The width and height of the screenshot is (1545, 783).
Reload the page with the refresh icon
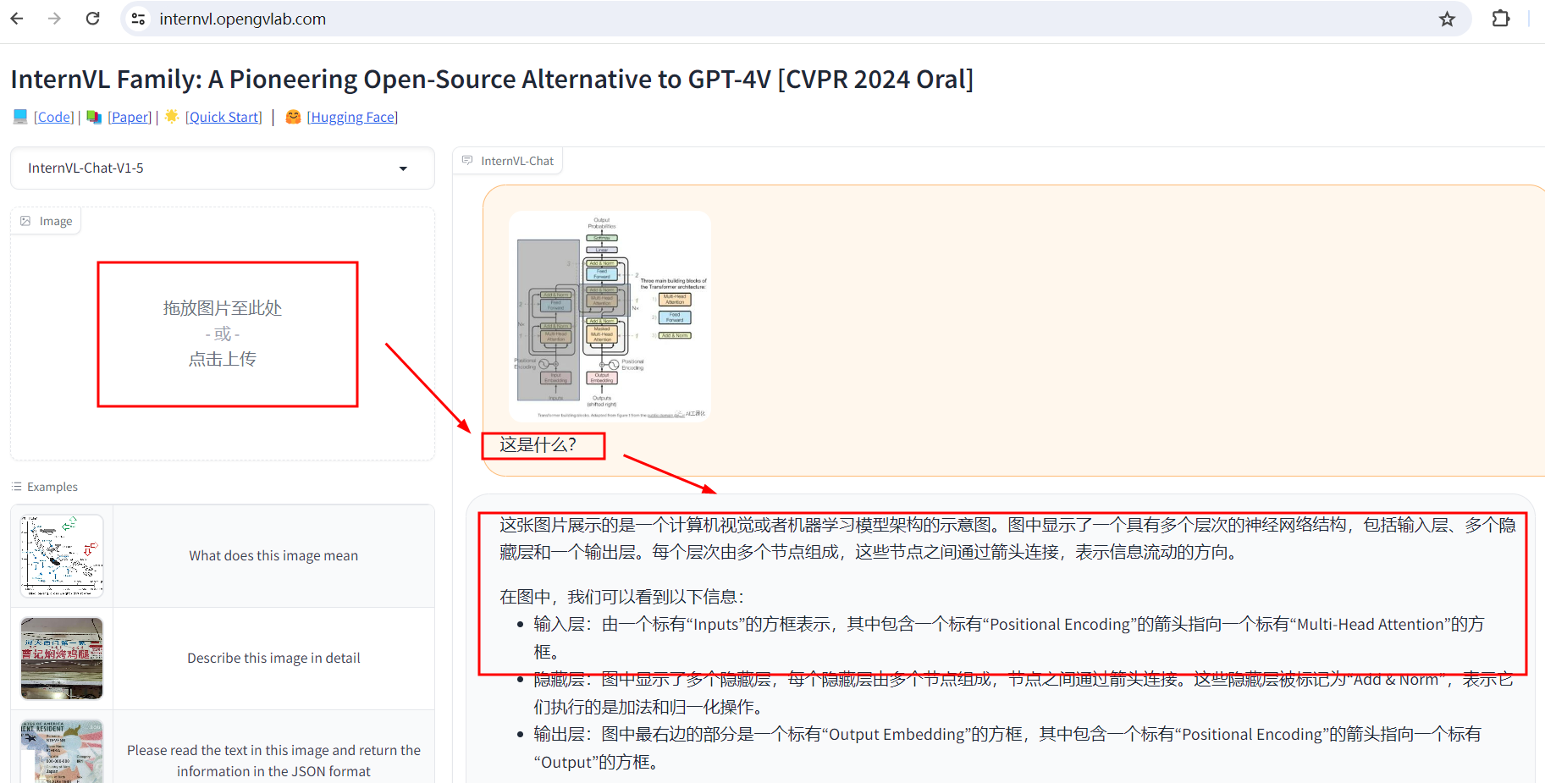click(92, 18)
